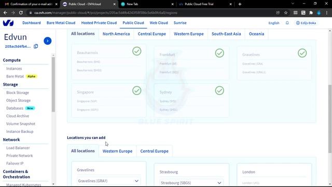Click the site lock icon in address bar
Screen dimensions: 332x187
point(31,12)
